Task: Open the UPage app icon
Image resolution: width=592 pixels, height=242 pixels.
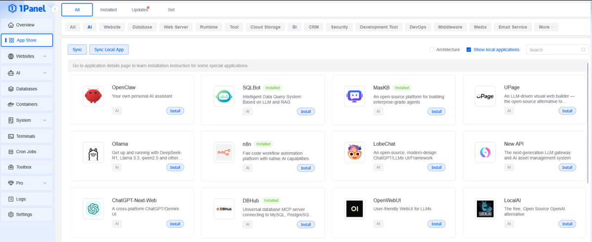Action: click(485, 96)
